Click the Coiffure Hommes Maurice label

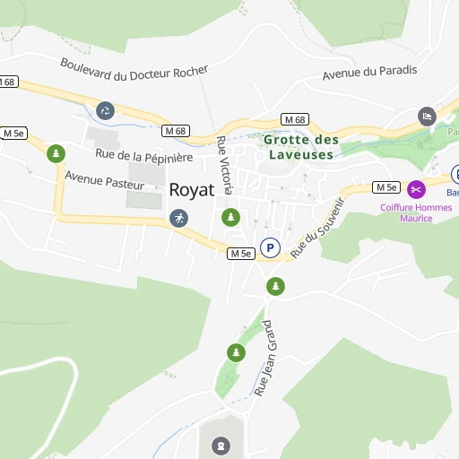[416, 212]
